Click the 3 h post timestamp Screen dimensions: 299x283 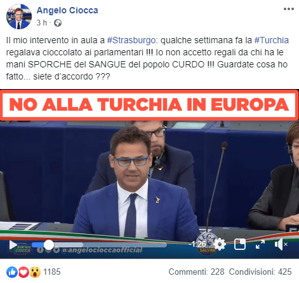coord(42,23)
